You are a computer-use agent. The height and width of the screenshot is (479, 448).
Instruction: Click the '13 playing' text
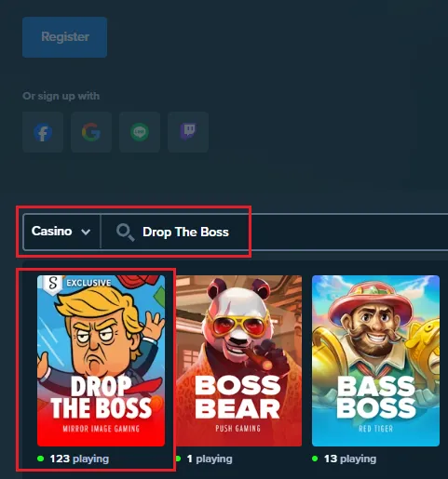click(x=350, y=459)
